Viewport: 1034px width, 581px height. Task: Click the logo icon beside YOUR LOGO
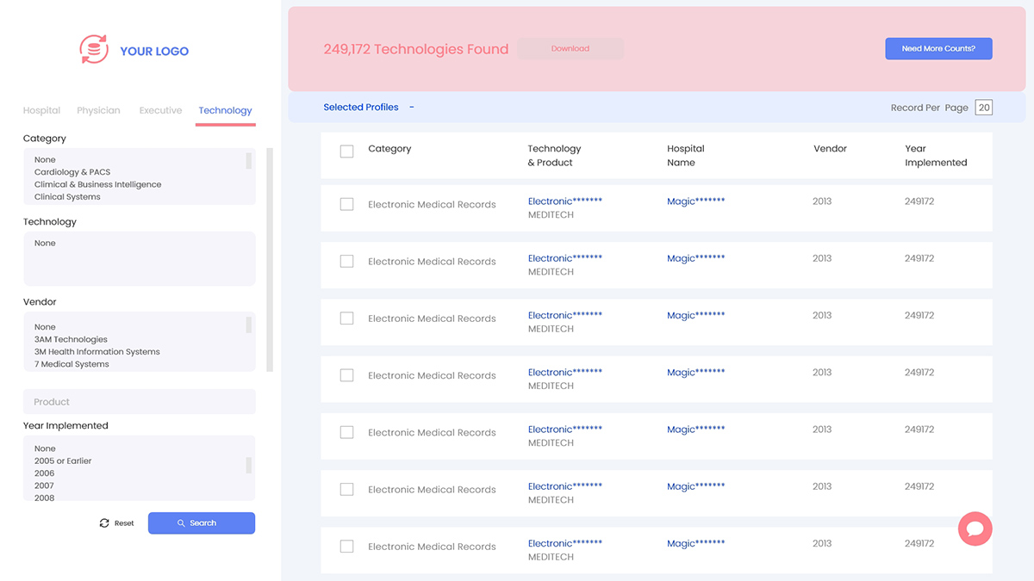coord(94,50)
